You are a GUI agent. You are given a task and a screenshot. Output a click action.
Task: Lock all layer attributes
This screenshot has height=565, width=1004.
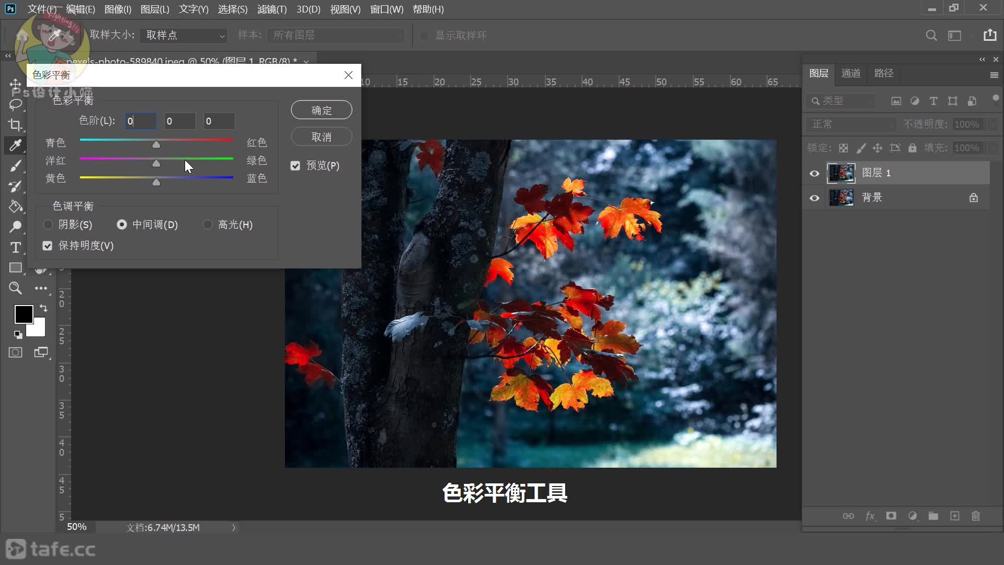coord(912,148)
